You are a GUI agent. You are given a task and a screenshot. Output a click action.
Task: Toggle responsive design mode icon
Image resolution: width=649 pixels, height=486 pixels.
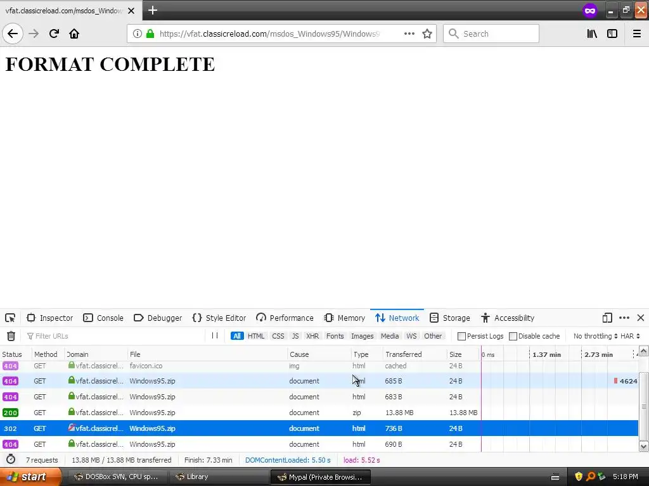point(607,318)
